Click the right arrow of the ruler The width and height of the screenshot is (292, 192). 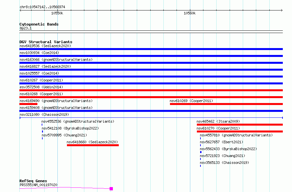click(x=282, y=10)
